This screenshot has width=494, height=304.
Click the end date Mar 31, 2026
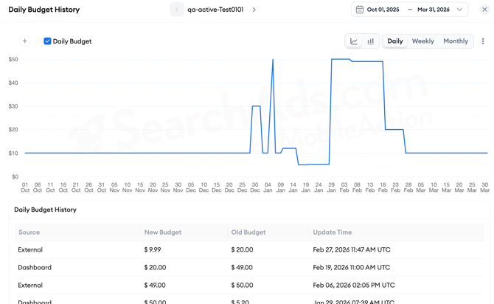[434, 10]
